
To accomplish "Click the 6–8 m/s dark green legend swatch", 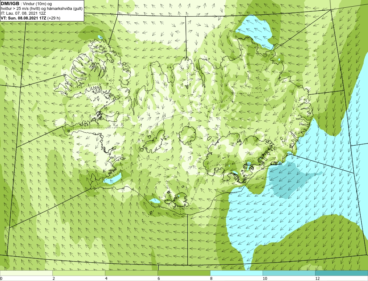I will [184, 273].
